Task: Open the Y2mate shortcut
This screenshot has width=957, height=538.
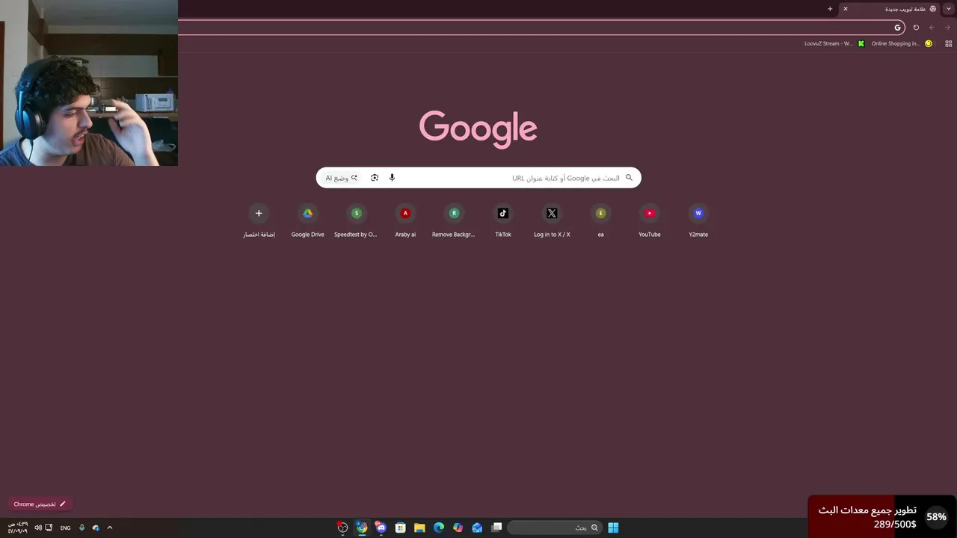Action: tap(698, 221)
